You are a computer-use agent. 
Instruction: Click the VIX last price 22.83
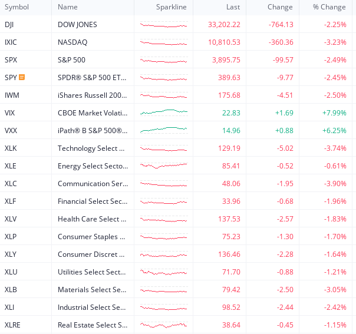pyautogui.click(x=231, y=113)
